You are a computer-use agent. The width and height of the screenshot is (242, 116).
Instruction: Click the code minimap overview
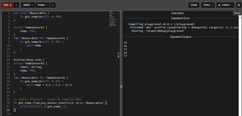[113, 19]
